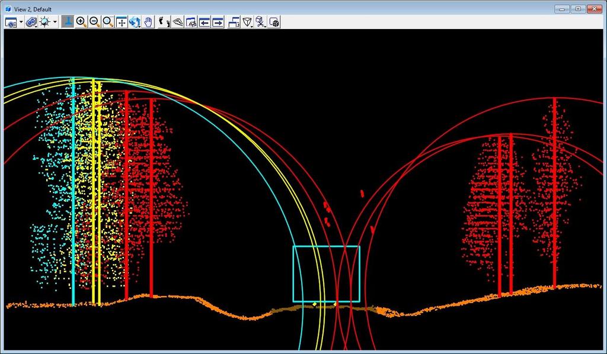Select the Rotate View tool
Screen dimensions: 607x354
(135, 22)
